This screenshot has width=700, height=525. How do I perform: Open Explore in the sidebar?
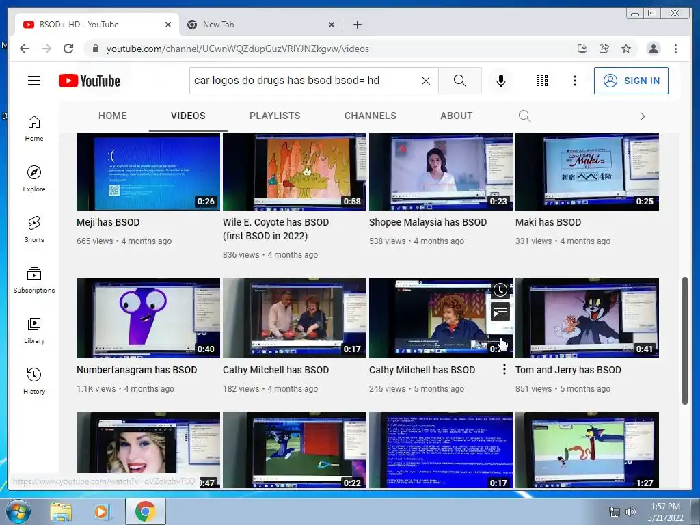34,179
